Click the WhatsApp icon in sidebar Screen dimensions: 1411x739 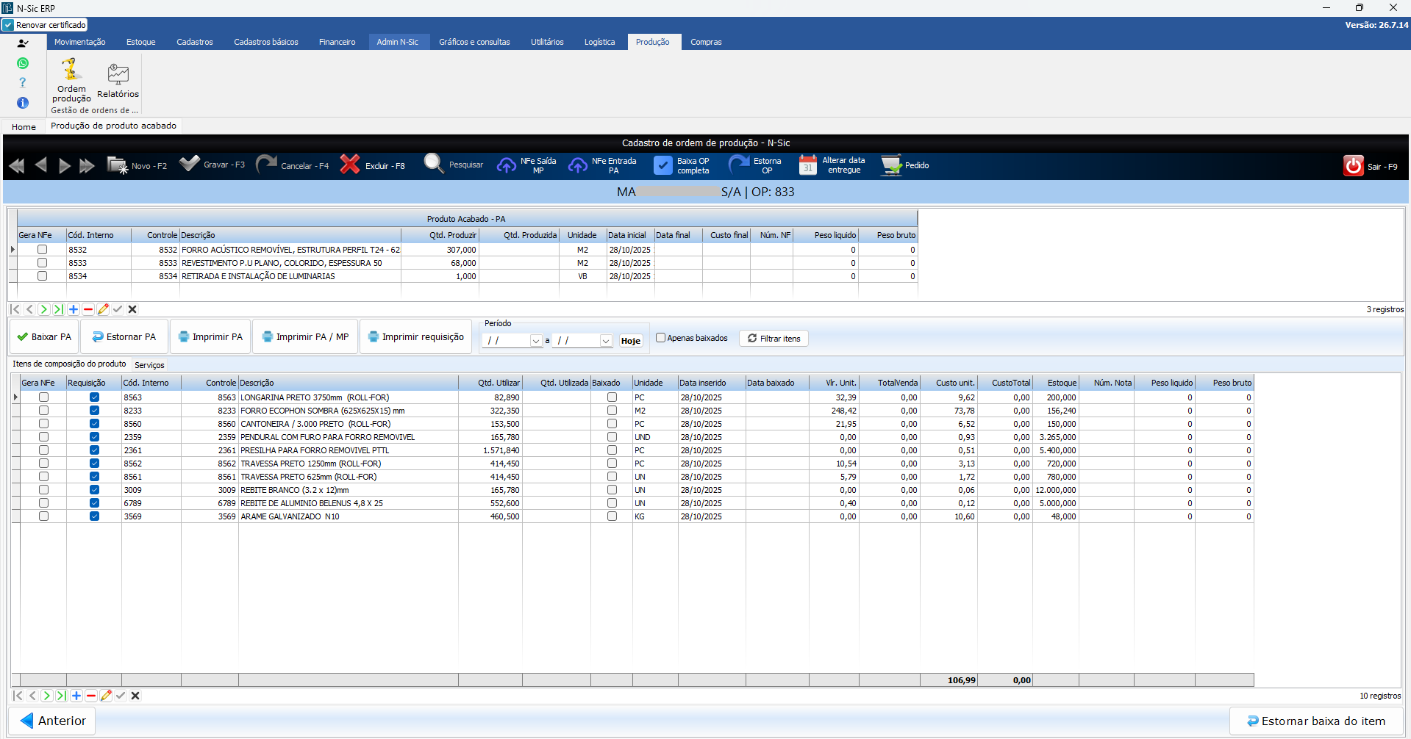point(23,63)
